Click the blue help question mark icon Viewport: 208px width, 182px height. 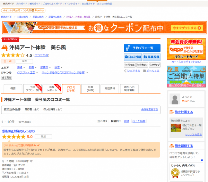202,160
